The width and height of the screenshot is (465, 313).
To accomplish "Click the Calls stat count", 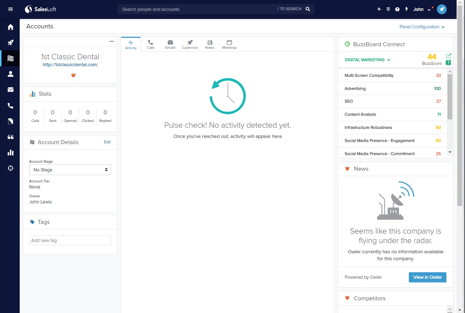I will pyautogui.click(x=35, y=112).
